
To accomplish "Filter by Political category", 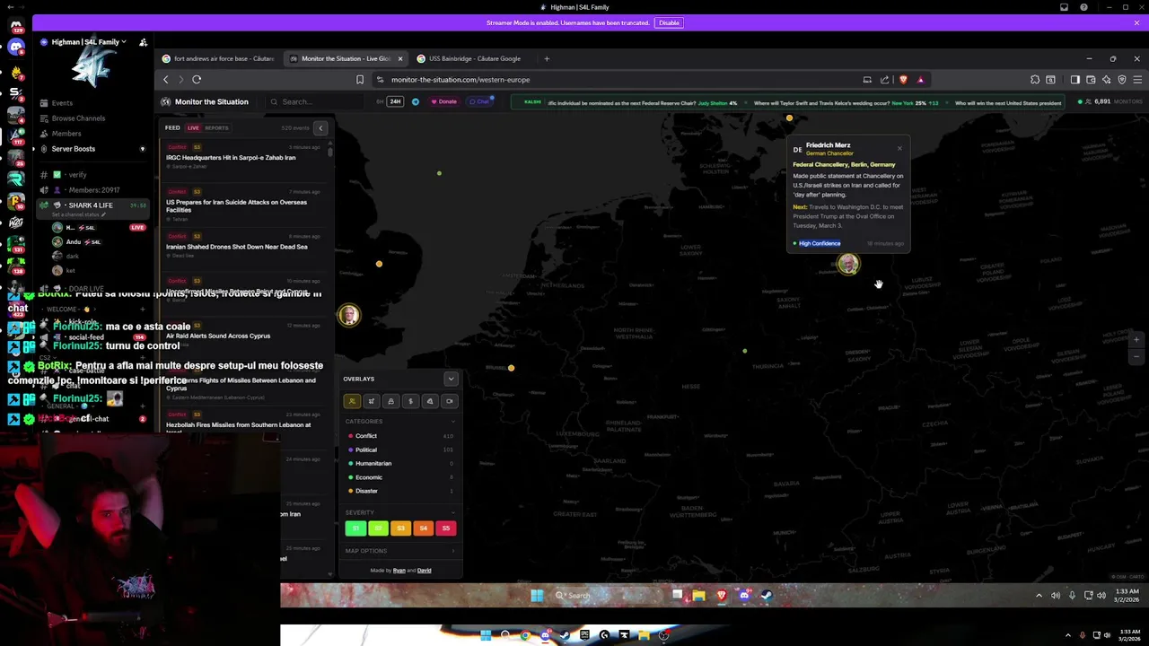I will [x=365, y=450].
